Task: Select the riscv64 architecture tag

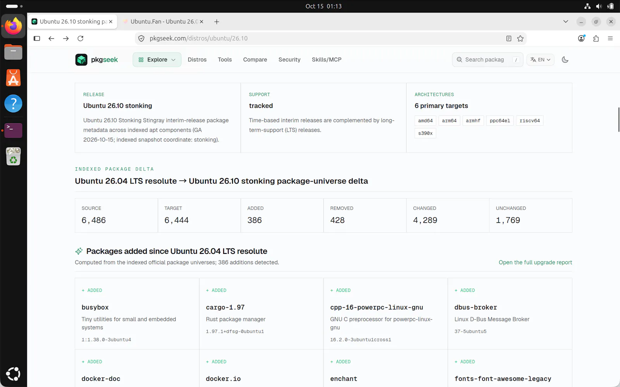Action: click(530, 121)
